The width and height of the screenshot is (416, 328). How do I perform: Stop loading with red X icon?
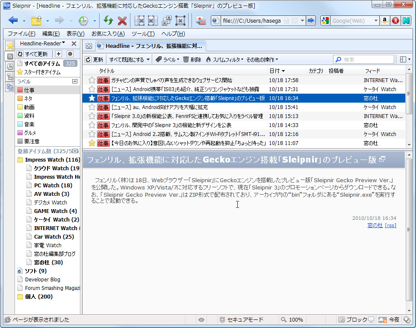[x=122, y=21]
